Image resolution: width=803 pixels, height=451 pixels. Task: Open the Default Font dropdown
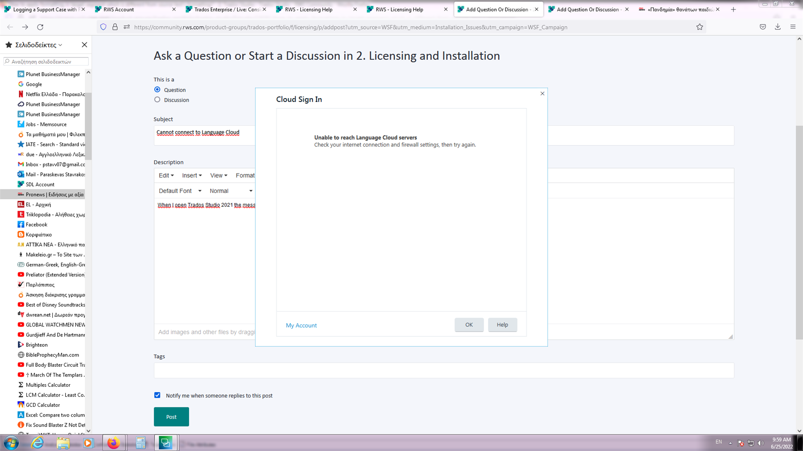pyautogui.click(x=179, y=190)
